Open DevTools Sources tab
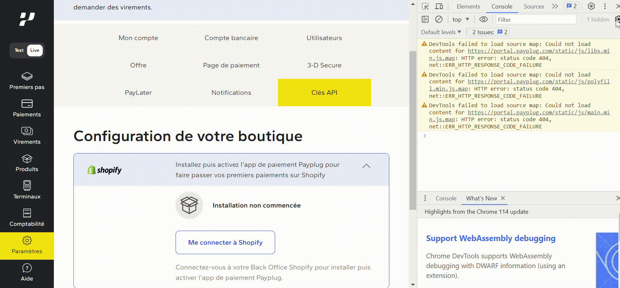620x288 pixels. click(534, 7)
